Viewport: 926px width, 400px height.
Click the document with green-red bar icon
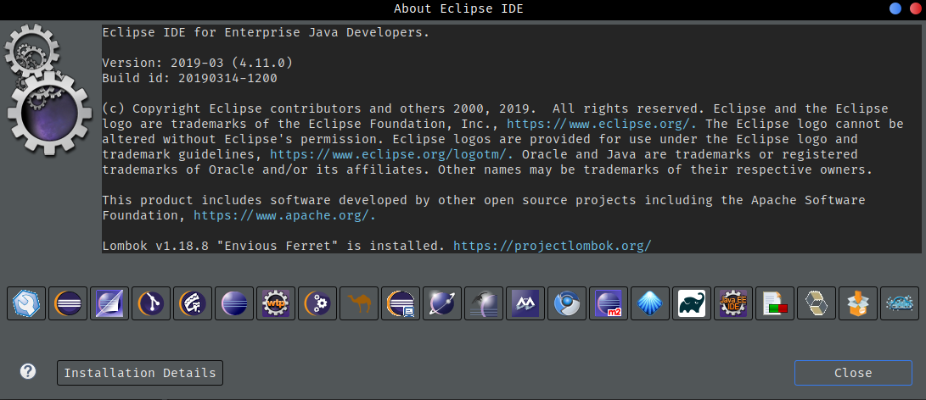[775, 303]
